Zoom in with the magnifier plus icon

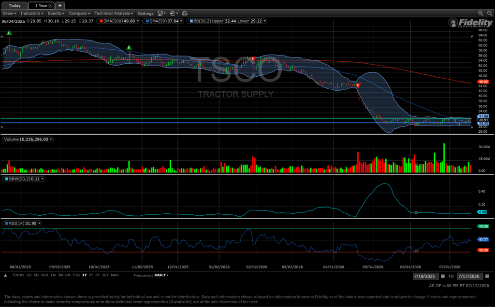tap(480, 13)
